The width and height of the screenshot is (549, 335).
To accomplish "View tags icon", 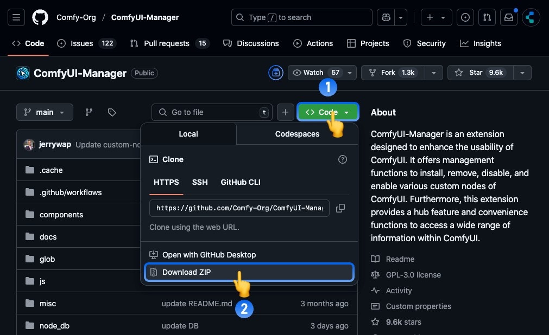I will pos(112,112).
